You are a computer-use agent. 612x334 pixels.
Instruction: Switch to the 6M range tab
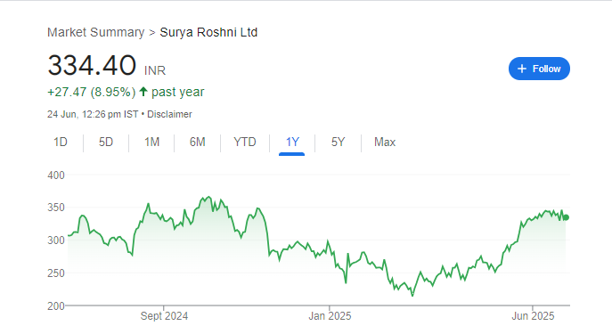point(198,142)
